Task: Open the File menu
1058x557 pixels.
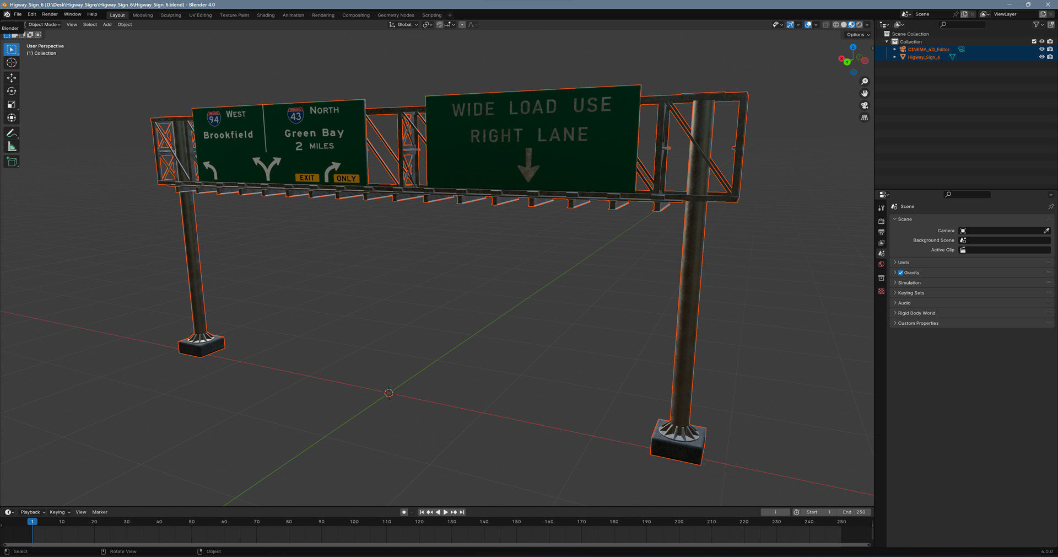Action: click(x=18, y=14)
